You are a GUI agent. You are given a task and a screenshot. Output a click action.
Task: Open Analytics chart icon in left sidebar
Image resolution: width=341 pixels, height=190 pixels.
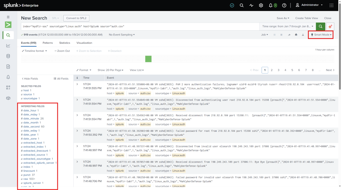pos(8,45)
